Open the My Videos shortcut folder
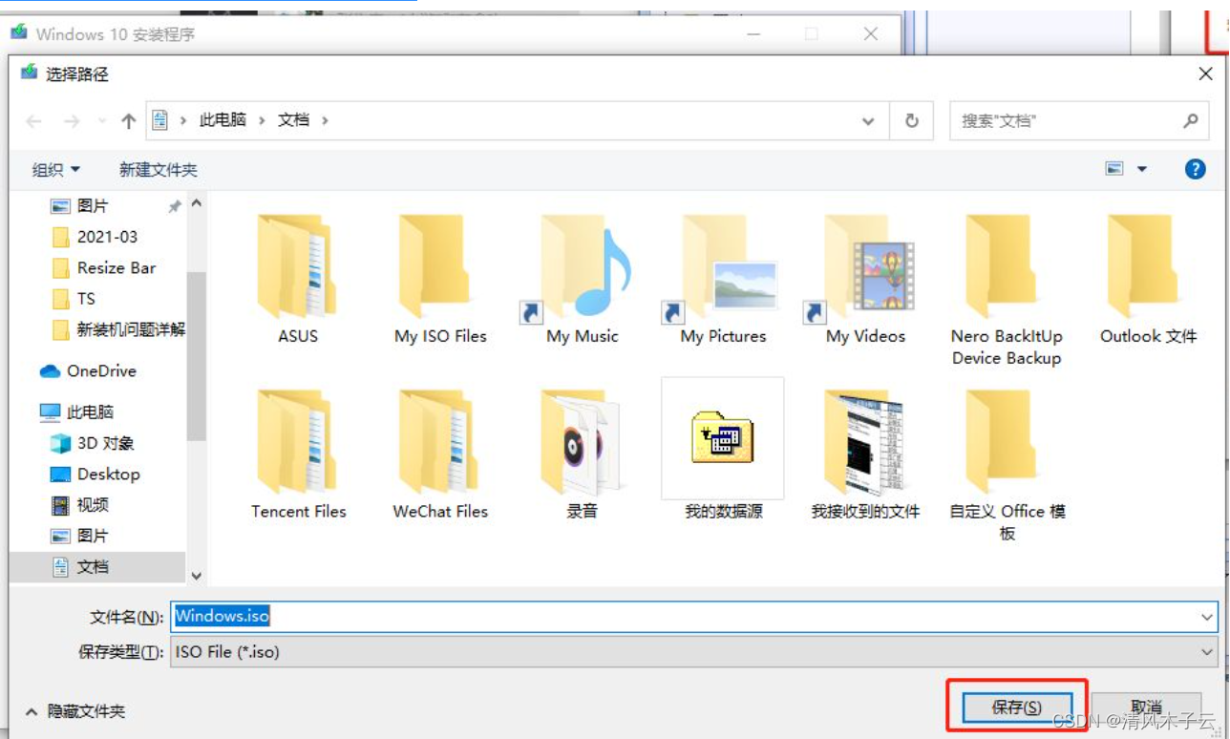Image resolution: width=1230 pixels, height=739 pixels. (865, 279)
